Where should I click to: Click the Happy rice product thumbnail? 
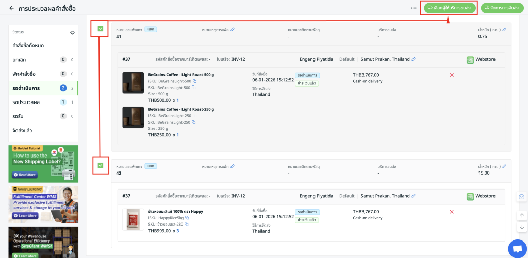(x=133, y=219)
